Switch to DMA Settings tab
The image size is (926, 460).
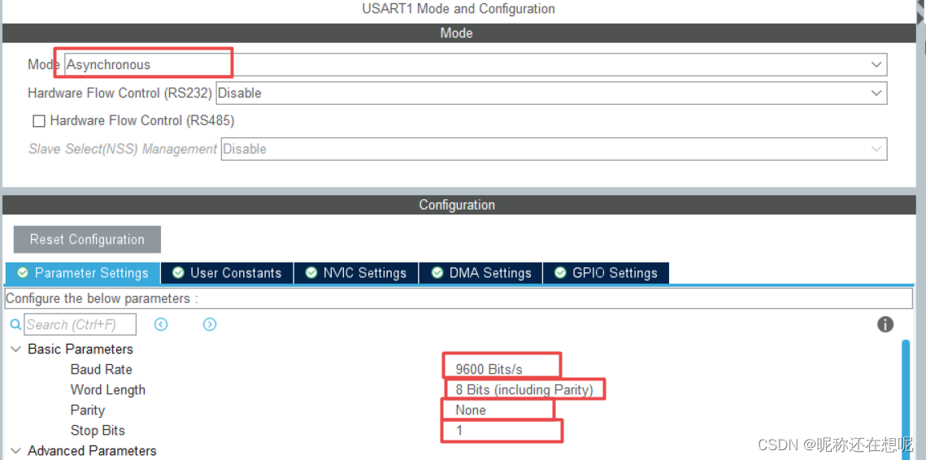point(480,273)
